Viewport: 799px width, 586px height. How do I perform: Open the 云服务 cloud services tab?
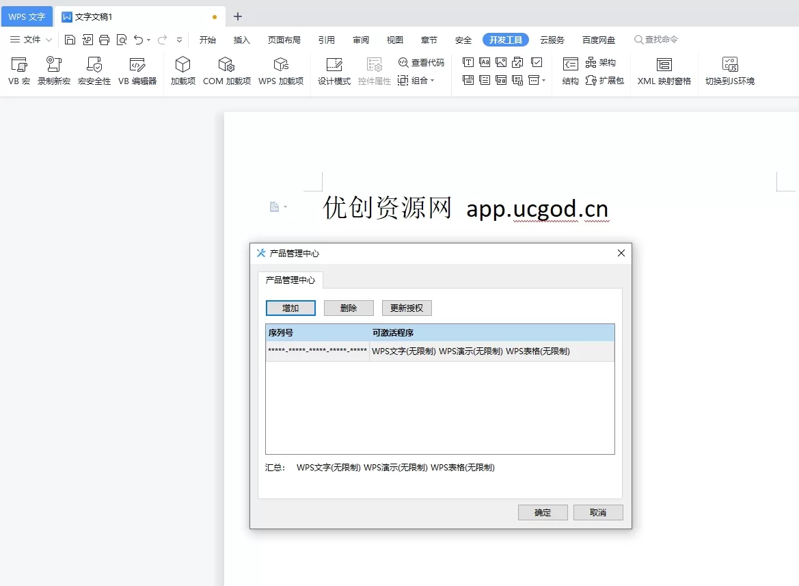coord(552,40)
